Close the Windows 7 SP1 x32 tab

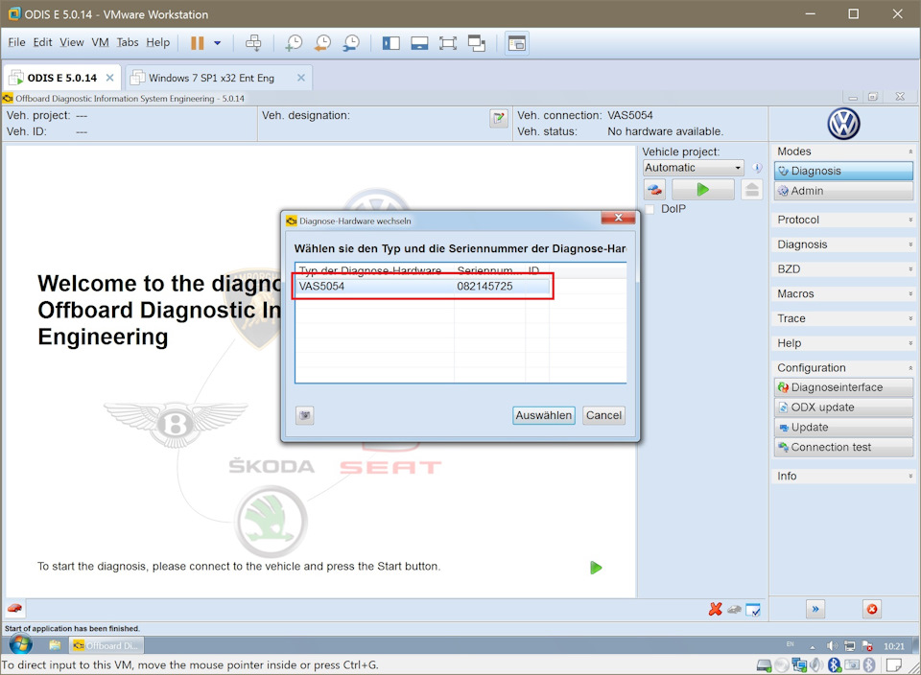coord(300,78)
